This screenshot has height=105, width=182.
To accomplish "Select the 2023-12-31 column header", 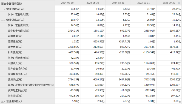I will click(143, 3).
